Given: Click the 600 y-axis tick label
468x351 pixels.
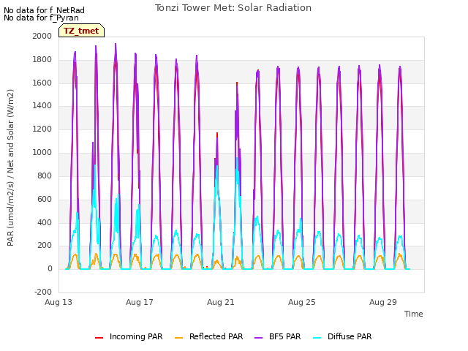Looking at the screenshot, I should click(x=45, y=199).
